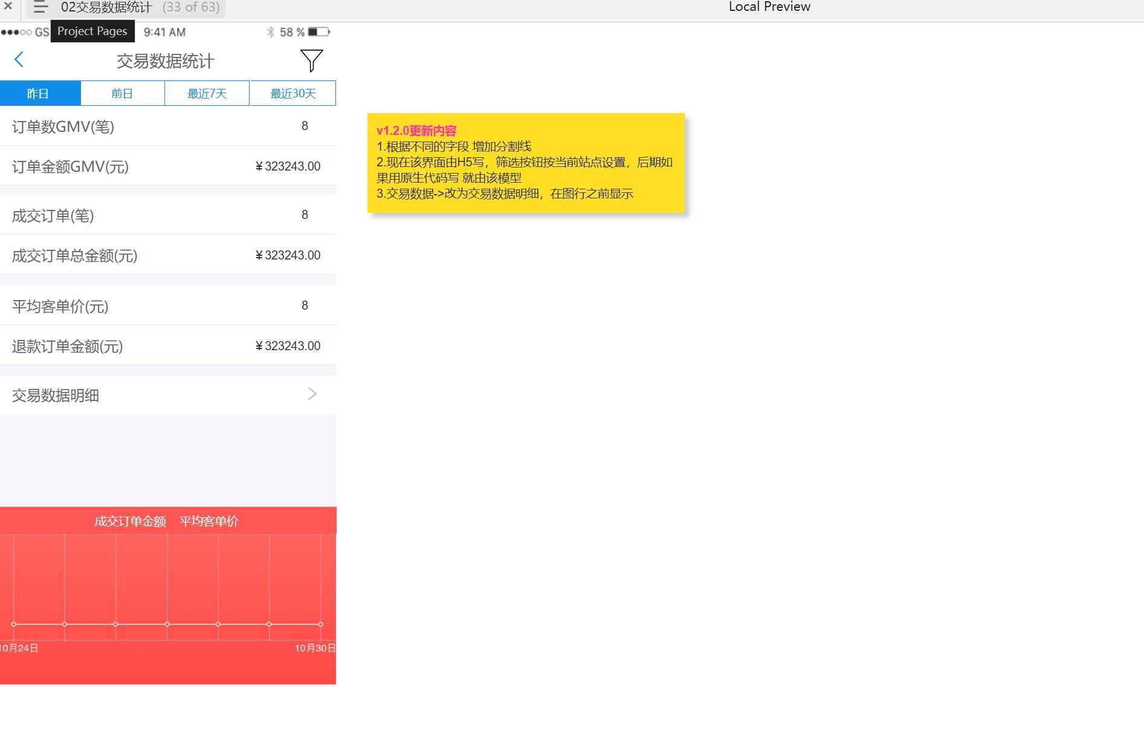
Task: Toggle the 成交订单金额 series in chart legend
Action: click(x=130, y=521)
